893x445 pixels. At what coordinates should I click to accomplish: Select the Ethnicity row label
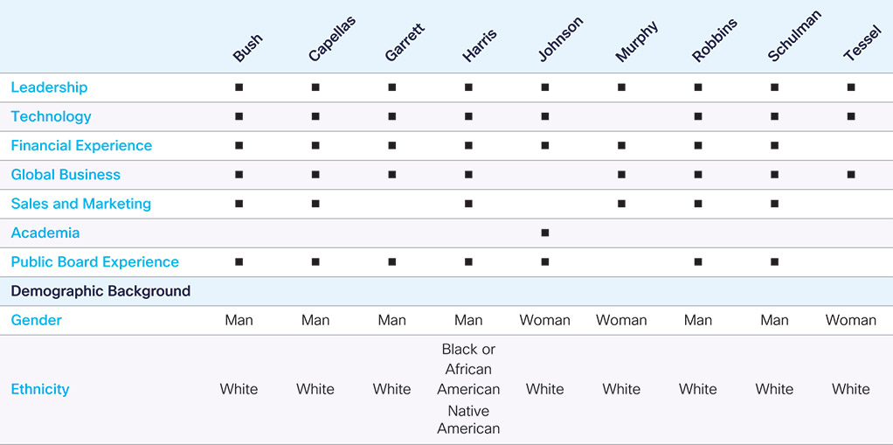pos(40,390)
